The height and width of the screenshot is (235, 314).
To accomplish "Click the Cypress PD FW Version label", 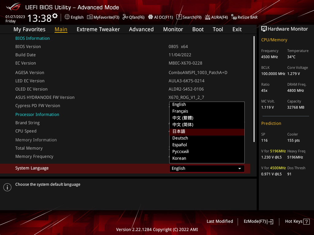I will click(38, 106).
